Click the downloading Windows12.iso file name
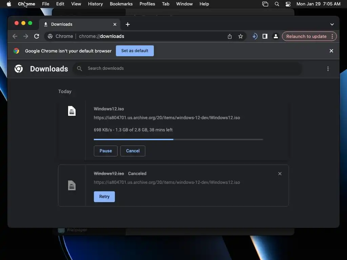 109,109
